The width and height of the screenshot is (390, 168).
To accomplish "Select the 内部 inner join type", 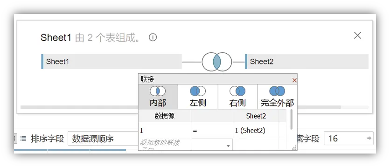I will pyautogui.click(x=158, y=97).
